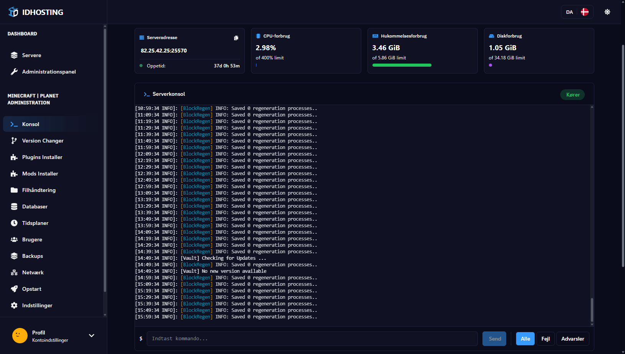Go to the Netværk page
The image size is (625, 354).
33,272
